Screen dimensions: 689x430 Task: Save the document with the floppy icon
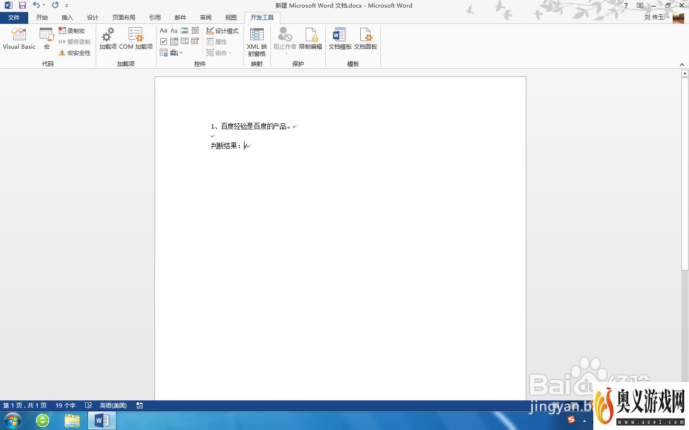[x=22, y=5]
